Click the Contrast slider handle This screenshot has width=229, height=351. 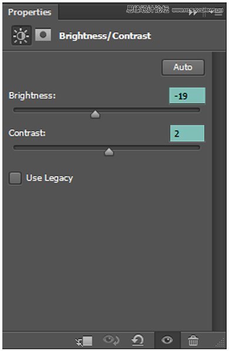(109, 152)
